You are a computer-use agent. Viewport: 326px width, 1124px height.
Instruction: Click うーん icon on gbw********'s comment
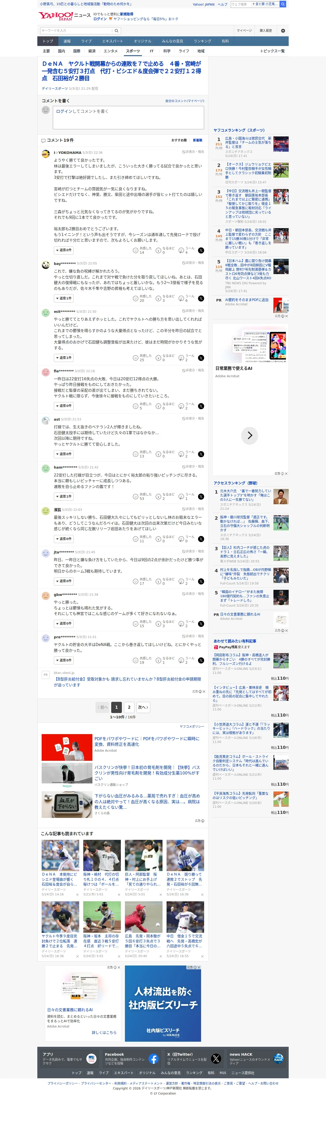pos(181,624)
